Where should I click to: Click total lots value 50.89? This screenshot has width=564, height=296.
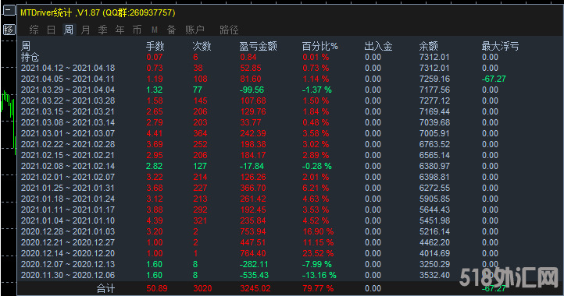157,288
